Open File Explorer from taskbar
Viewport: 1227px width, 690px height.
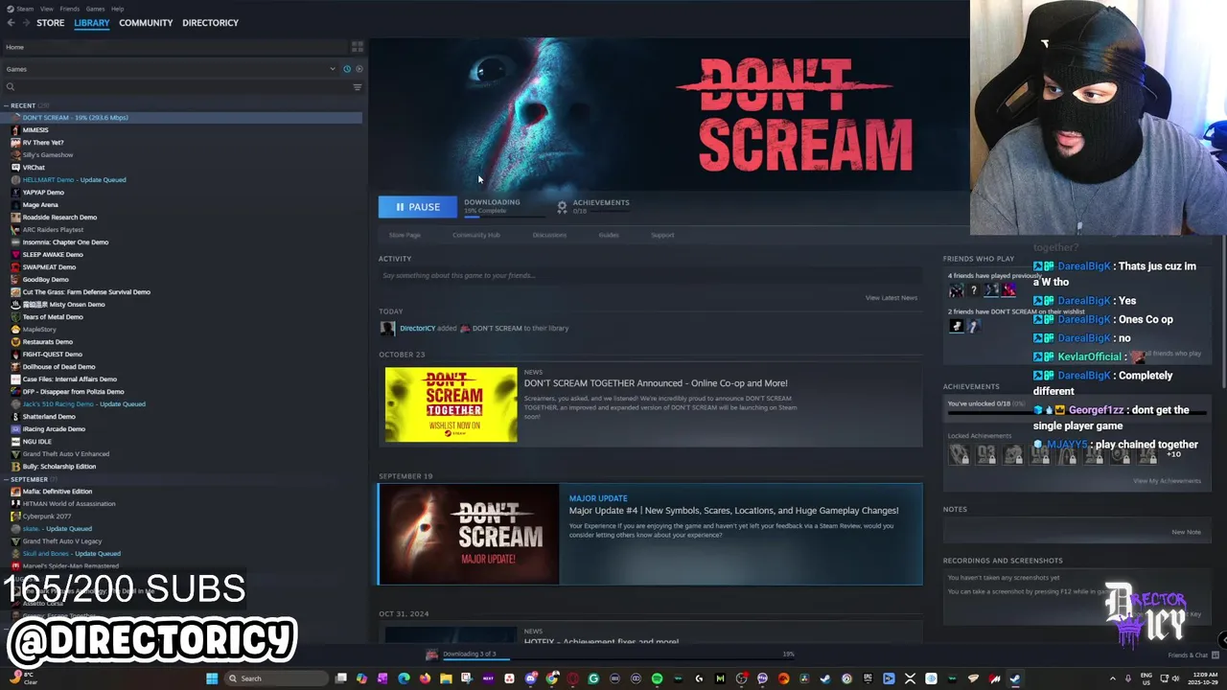point(446,678)
